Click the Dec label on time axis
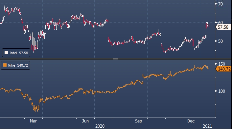Screen dimensions: 232x129 pyautogui.click(x=191, y=121)
